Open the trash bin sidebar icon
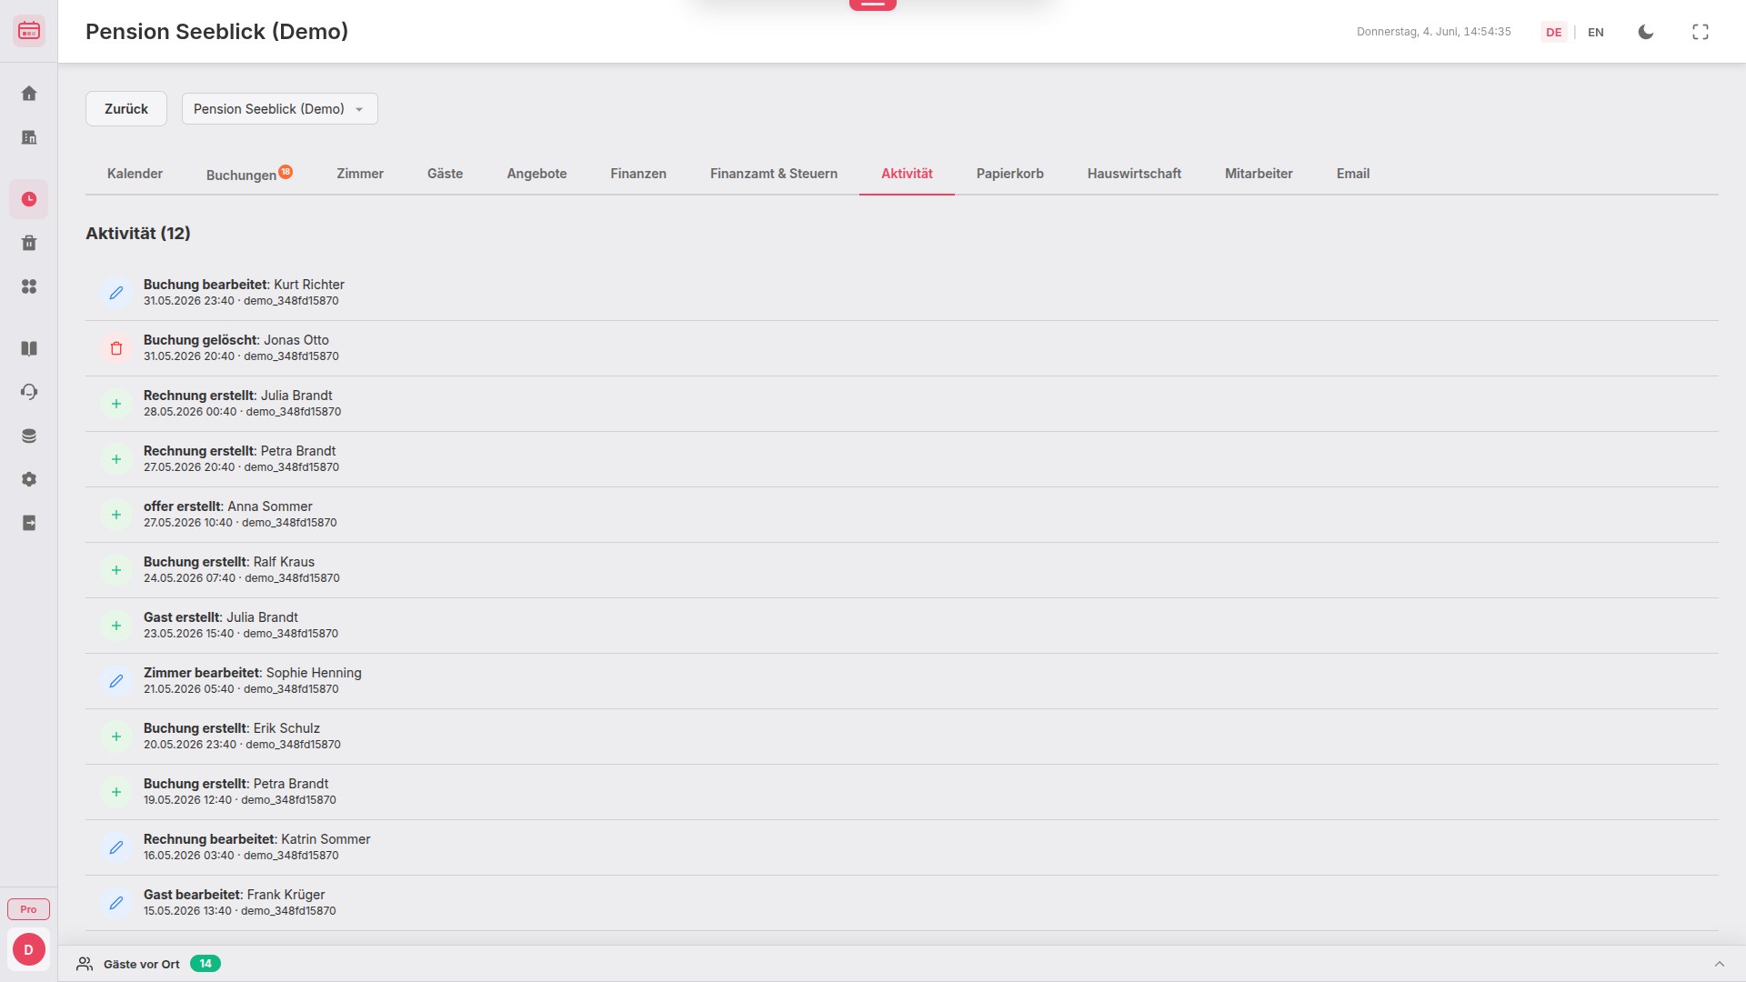Image resolution: width=1746 pixels, height=982 pixels. click(29, 243)
